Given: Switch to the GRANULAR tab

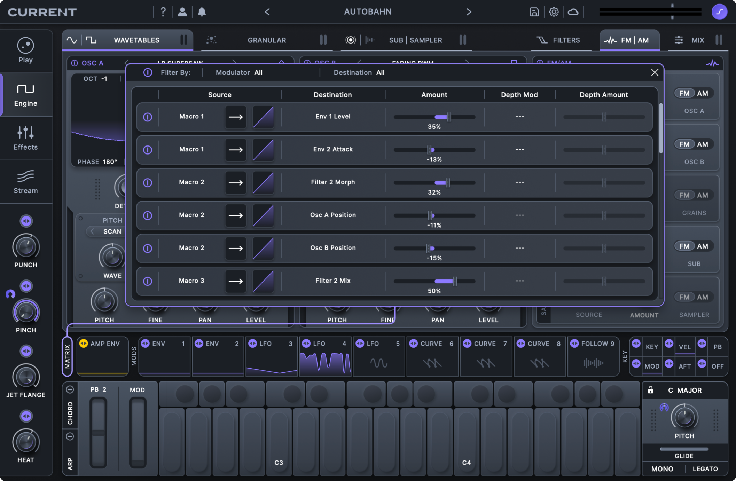Looking at the screenshot, I should point(266,40).
